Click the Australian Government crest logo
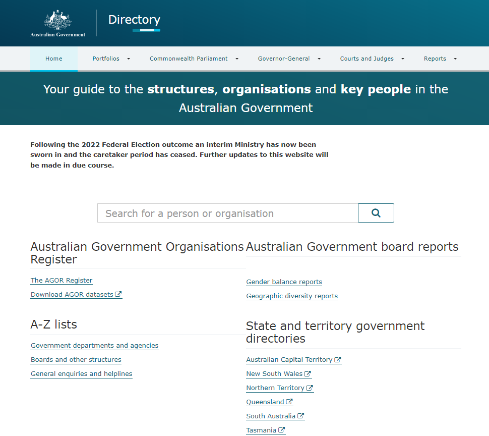Screen dimensions: 489x436 click(58, 23)
